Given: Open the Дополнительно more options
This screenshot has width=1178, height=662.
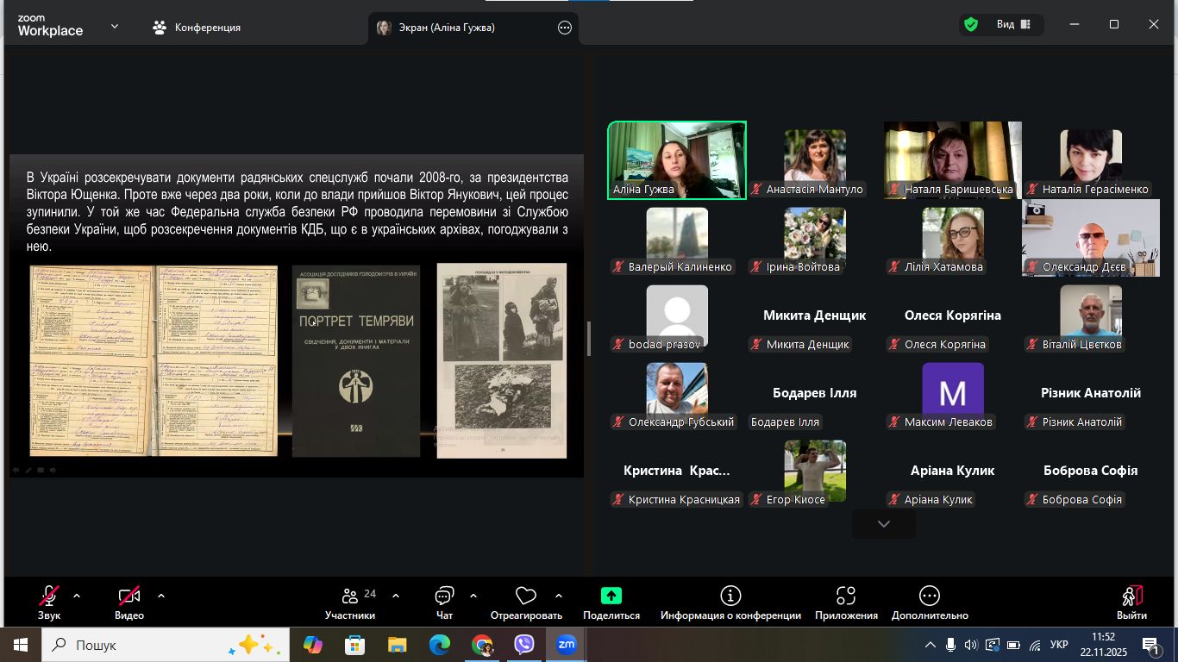Looking at the screenshot, I should coord(930,602).
